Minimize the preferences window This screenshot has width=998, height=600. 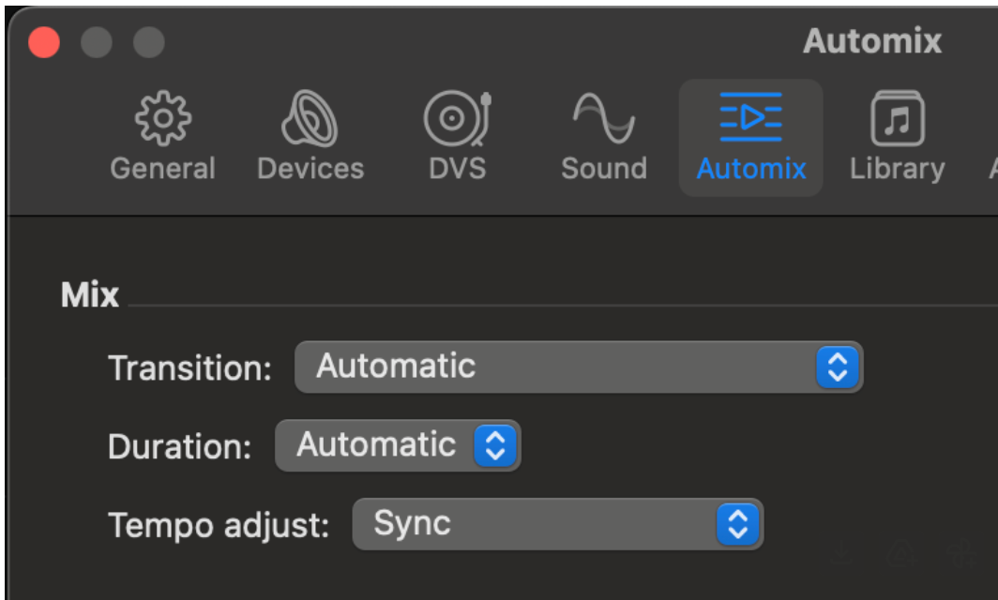pos(97,42)
